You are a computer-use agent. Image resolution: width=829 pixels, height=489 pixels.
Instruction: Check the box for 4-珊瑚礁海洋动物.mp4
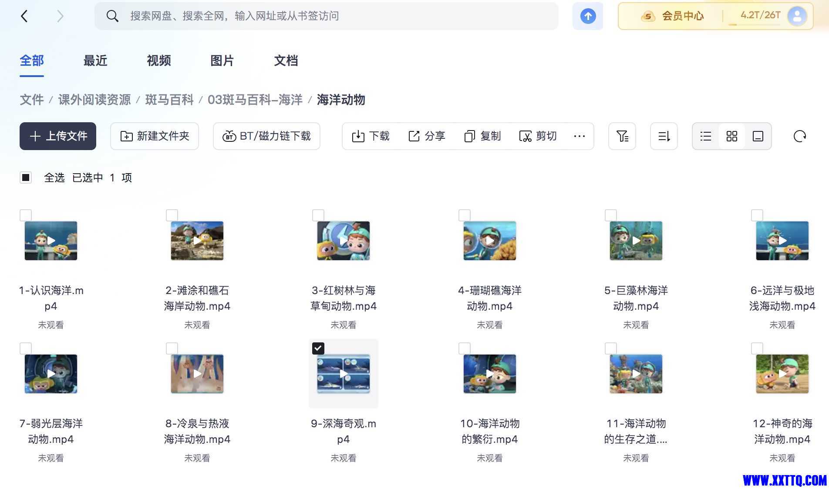tap(465, 215)
